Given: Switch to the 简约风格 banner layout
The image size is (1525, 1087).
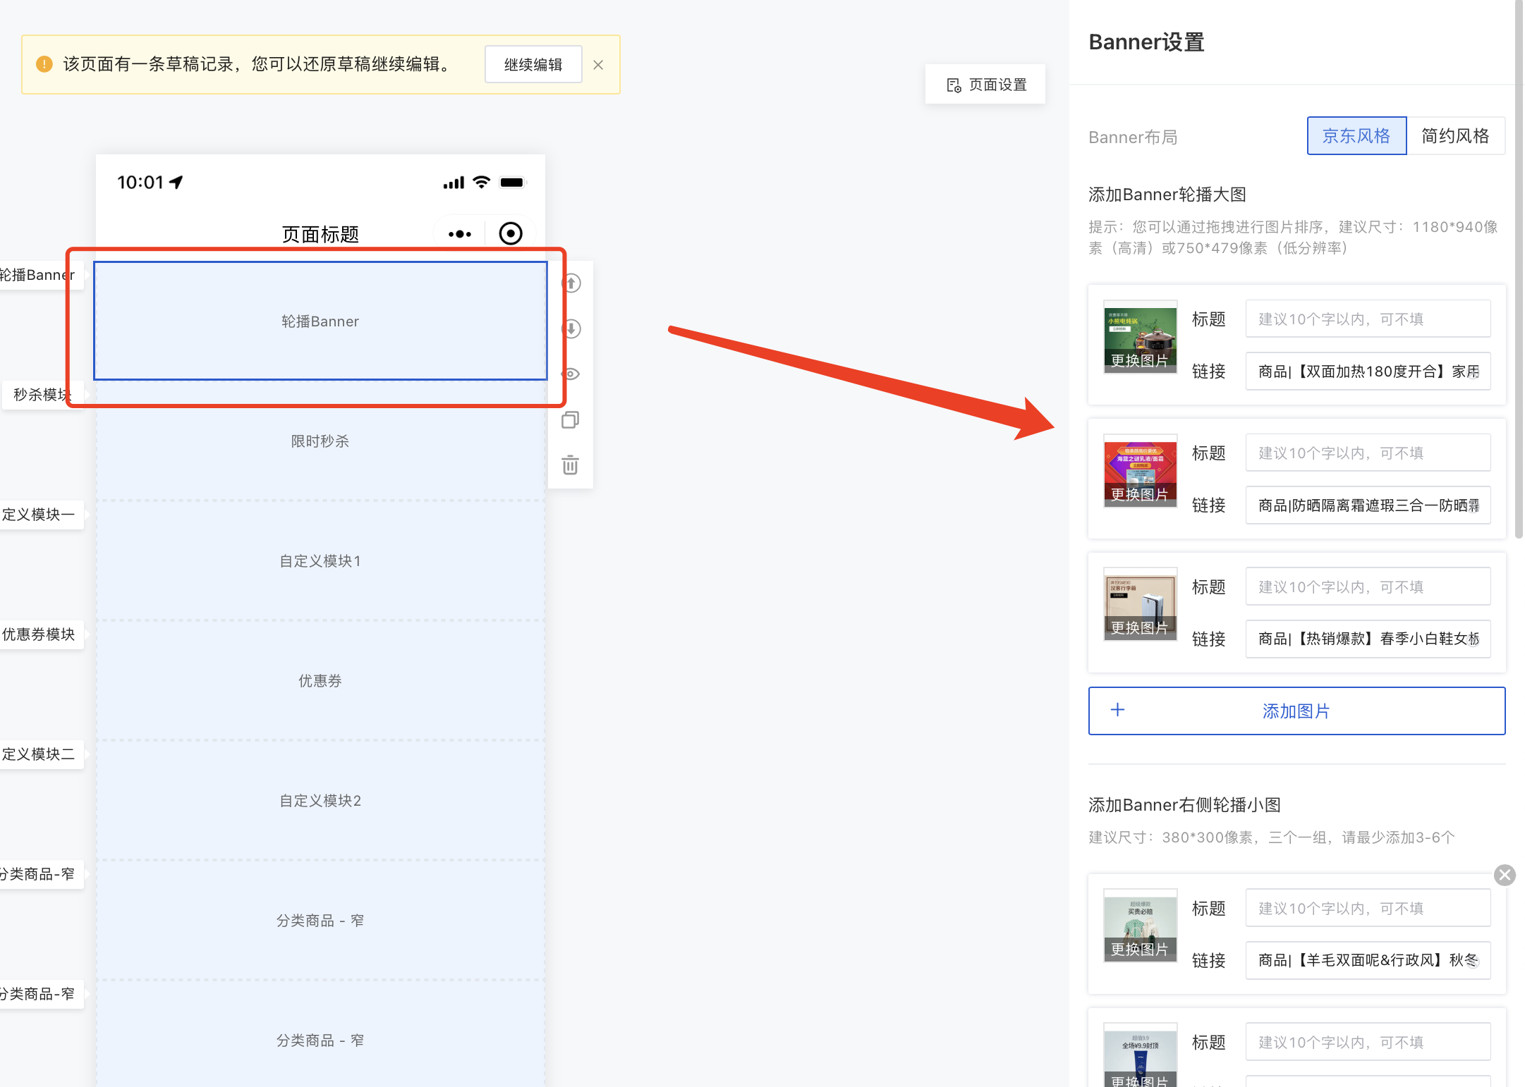Looking at the screenshot, I should click(1455, 136).
